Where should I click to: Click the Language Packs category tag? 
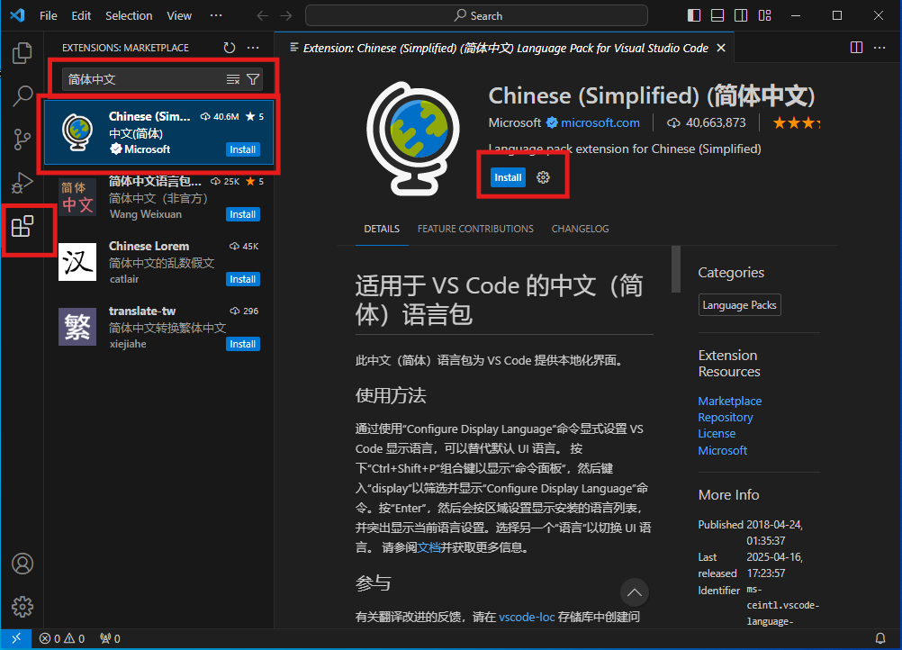point(739,305)
